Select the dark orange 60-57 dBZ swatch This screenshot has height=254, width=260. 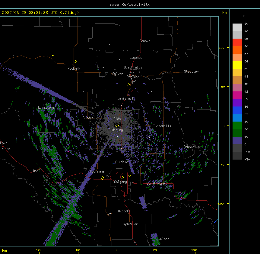[x=237, y=50]
